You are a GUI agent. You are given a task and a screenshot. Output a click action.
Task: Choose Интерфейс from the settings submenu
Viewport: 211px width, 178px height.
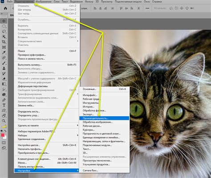pyautogui.click(x=104, y=95)
